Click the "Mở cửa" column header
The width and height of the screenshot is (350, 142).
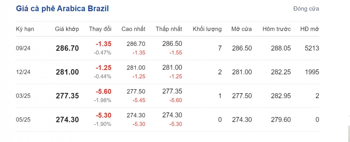[x=242, y=29]
